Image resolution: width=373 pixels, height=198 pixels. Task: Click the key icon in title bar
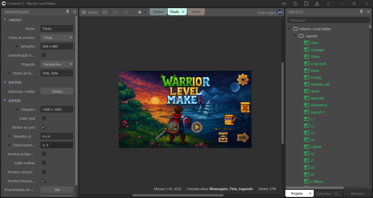coord(284,4)
